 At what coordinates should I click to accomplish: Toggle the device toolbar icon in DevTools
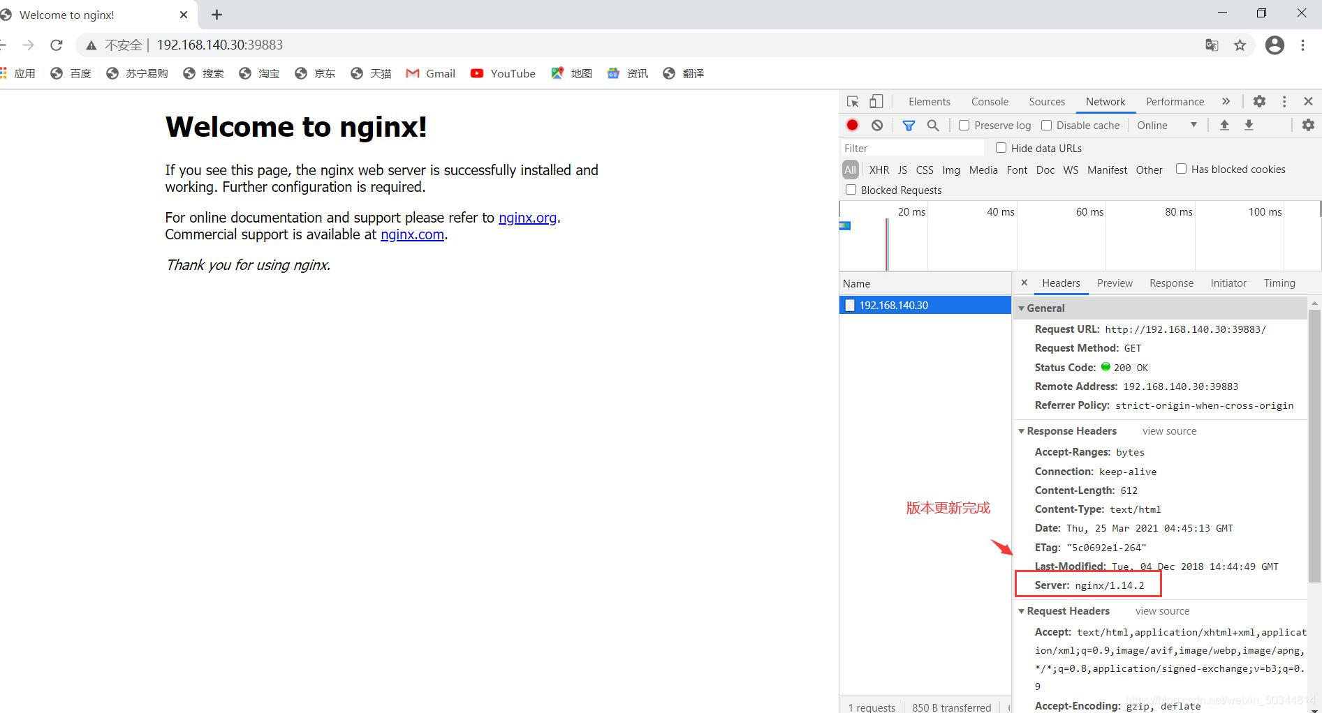876,102
